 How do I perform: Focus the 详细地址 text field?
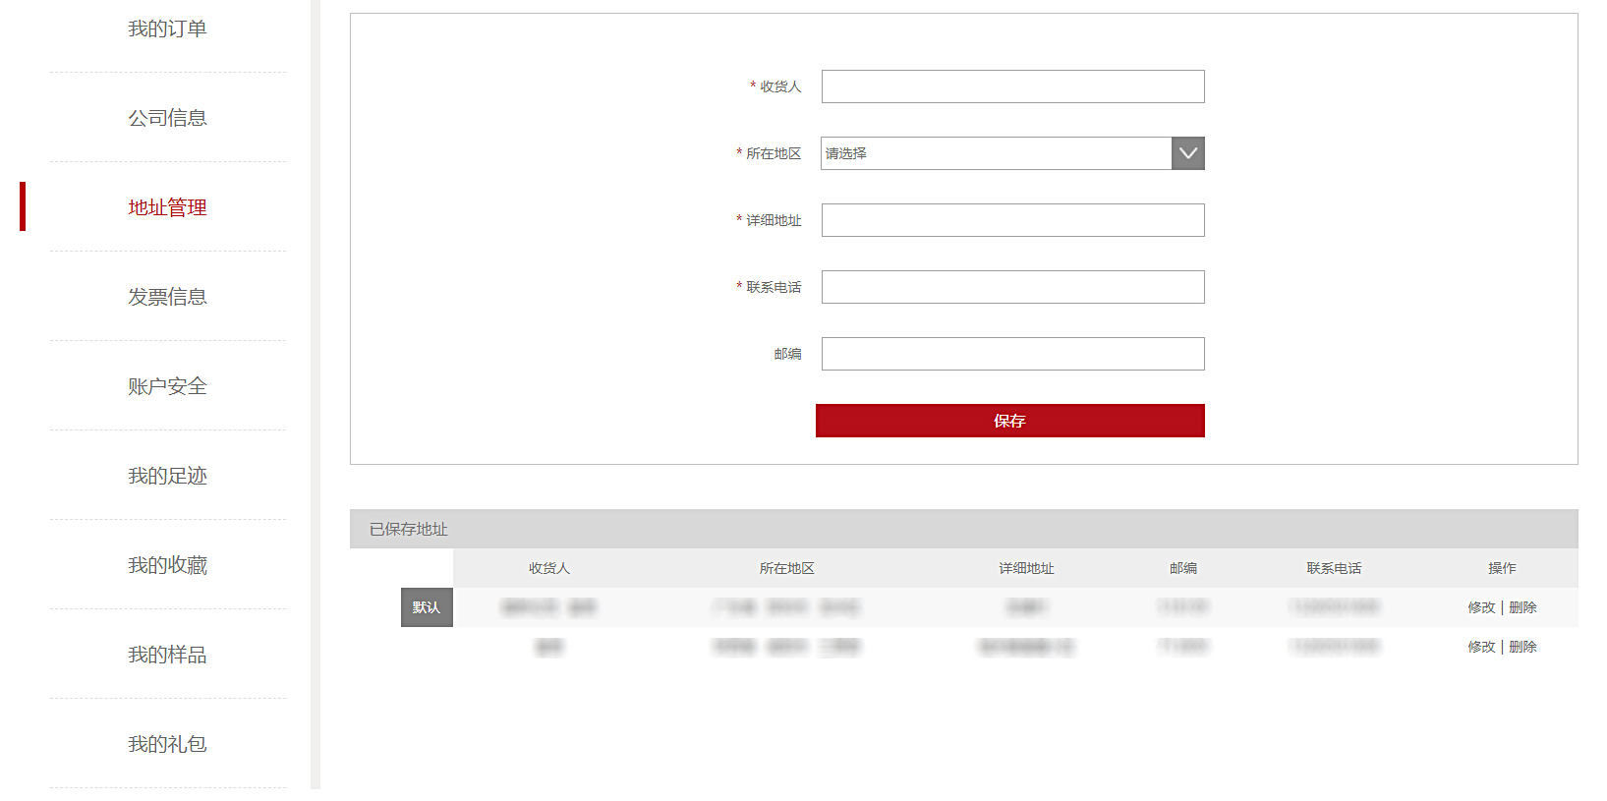(x=1012, y=220)
